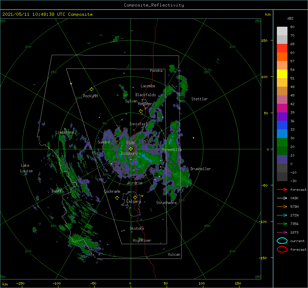Click yellow diamond marker beside RockyMH label

91,89
